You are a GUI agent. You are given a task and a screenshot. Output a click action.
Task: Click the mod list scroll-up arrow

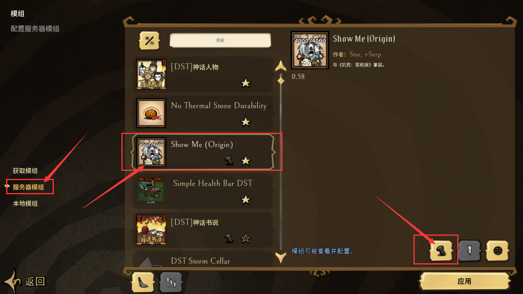[x=281, y=66]
